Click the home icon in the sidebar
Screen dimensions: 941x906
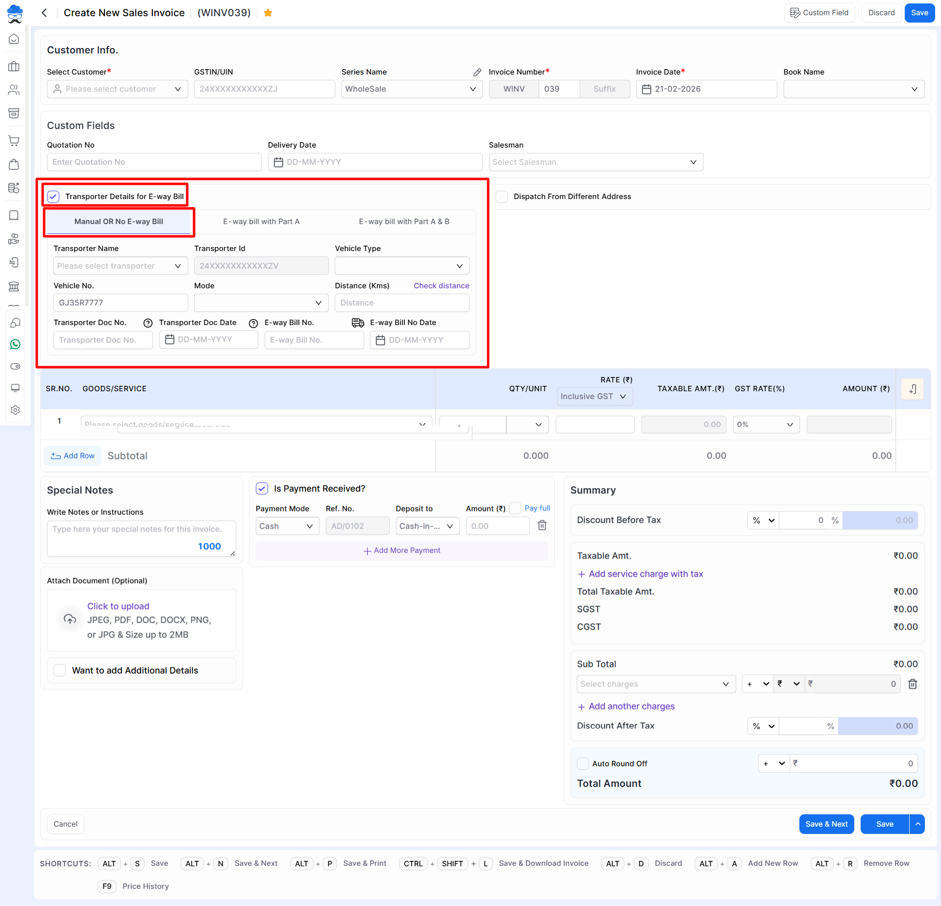(14, 39)
